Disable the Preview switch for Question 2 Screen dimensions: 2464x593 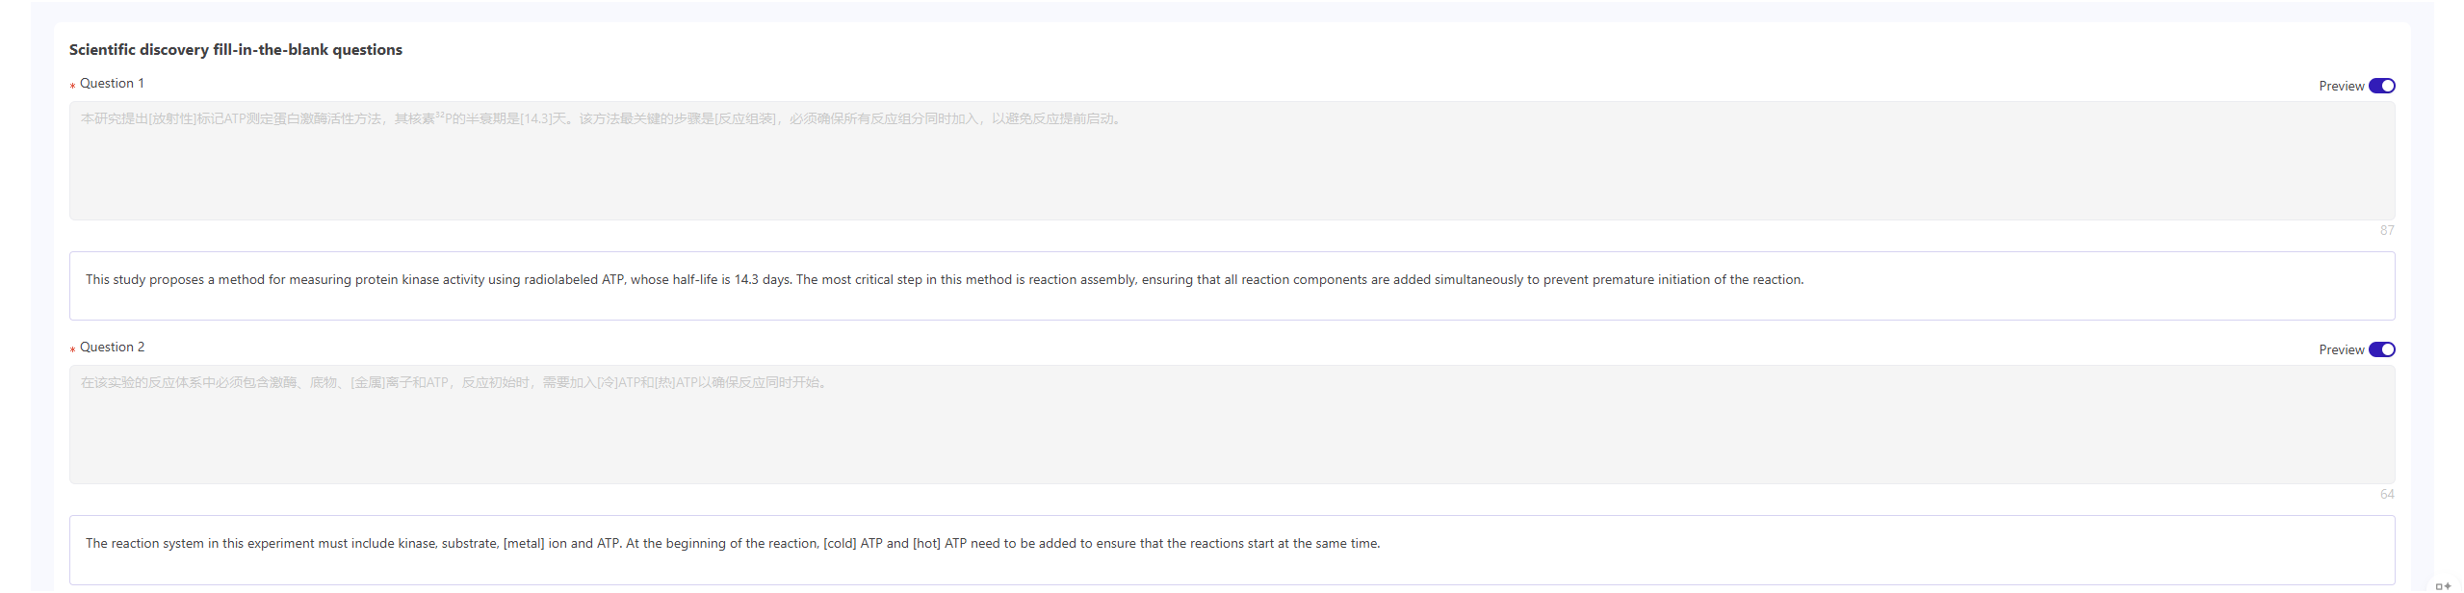[x=2381, y=349]
